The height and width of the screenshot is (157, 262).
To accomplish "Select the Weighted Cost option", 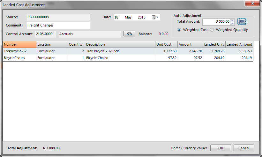I will coord(179,30).
